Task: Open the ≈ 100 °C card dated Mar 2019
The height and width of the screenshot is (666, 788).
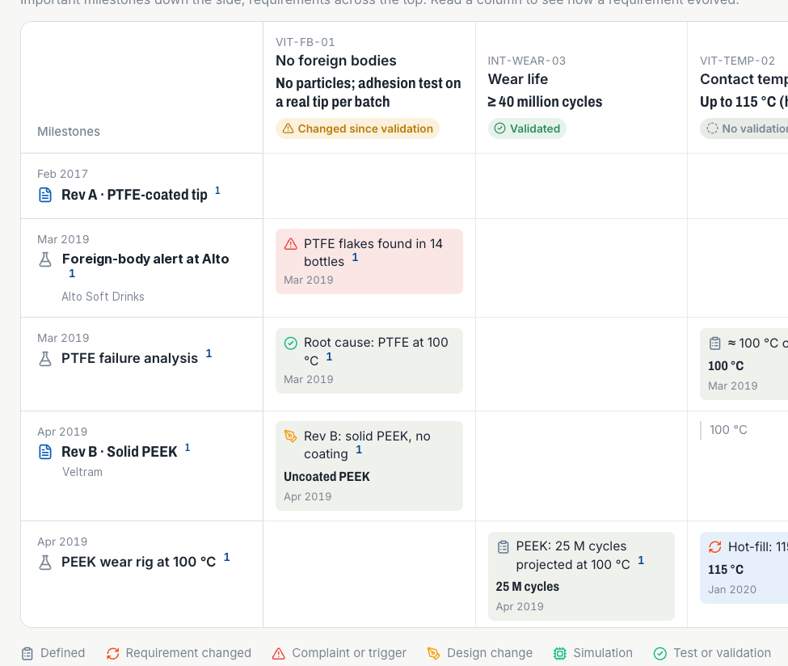Action: click(x=744, y=364)
